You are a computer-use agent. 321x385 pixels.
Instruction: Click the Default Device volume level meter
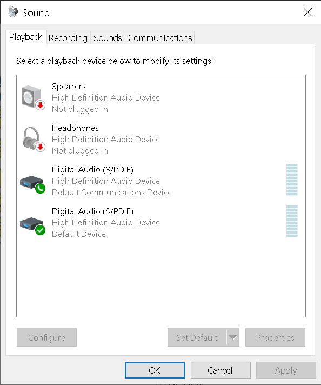click(292, 221)
